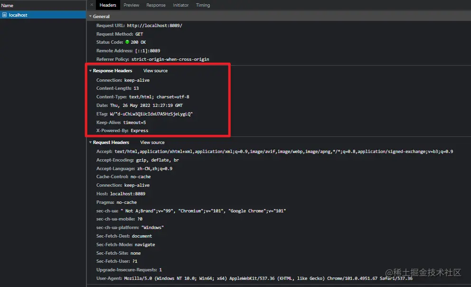Select the ETag header value
Image resolution: width=471 pixels, height=287 pixels.
tap(151, 114)
